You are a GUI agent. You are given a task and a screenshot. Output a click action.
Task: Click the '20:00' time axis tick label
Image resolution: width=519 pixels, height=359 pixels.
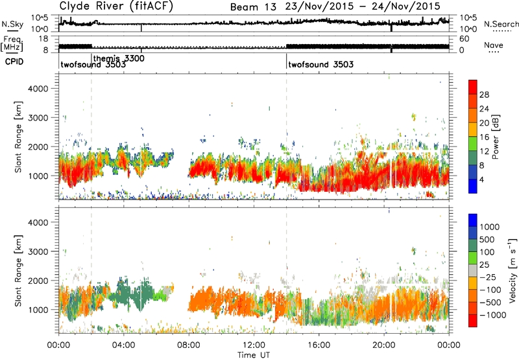pos(384,345)
